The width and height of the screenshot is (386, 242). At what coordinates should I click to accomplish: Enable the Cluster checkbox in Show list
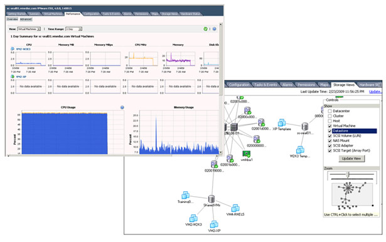330,116
